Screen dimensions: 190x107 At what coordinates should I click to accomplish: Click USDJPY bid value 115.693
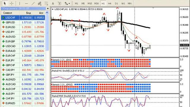(x=26, y=32)
